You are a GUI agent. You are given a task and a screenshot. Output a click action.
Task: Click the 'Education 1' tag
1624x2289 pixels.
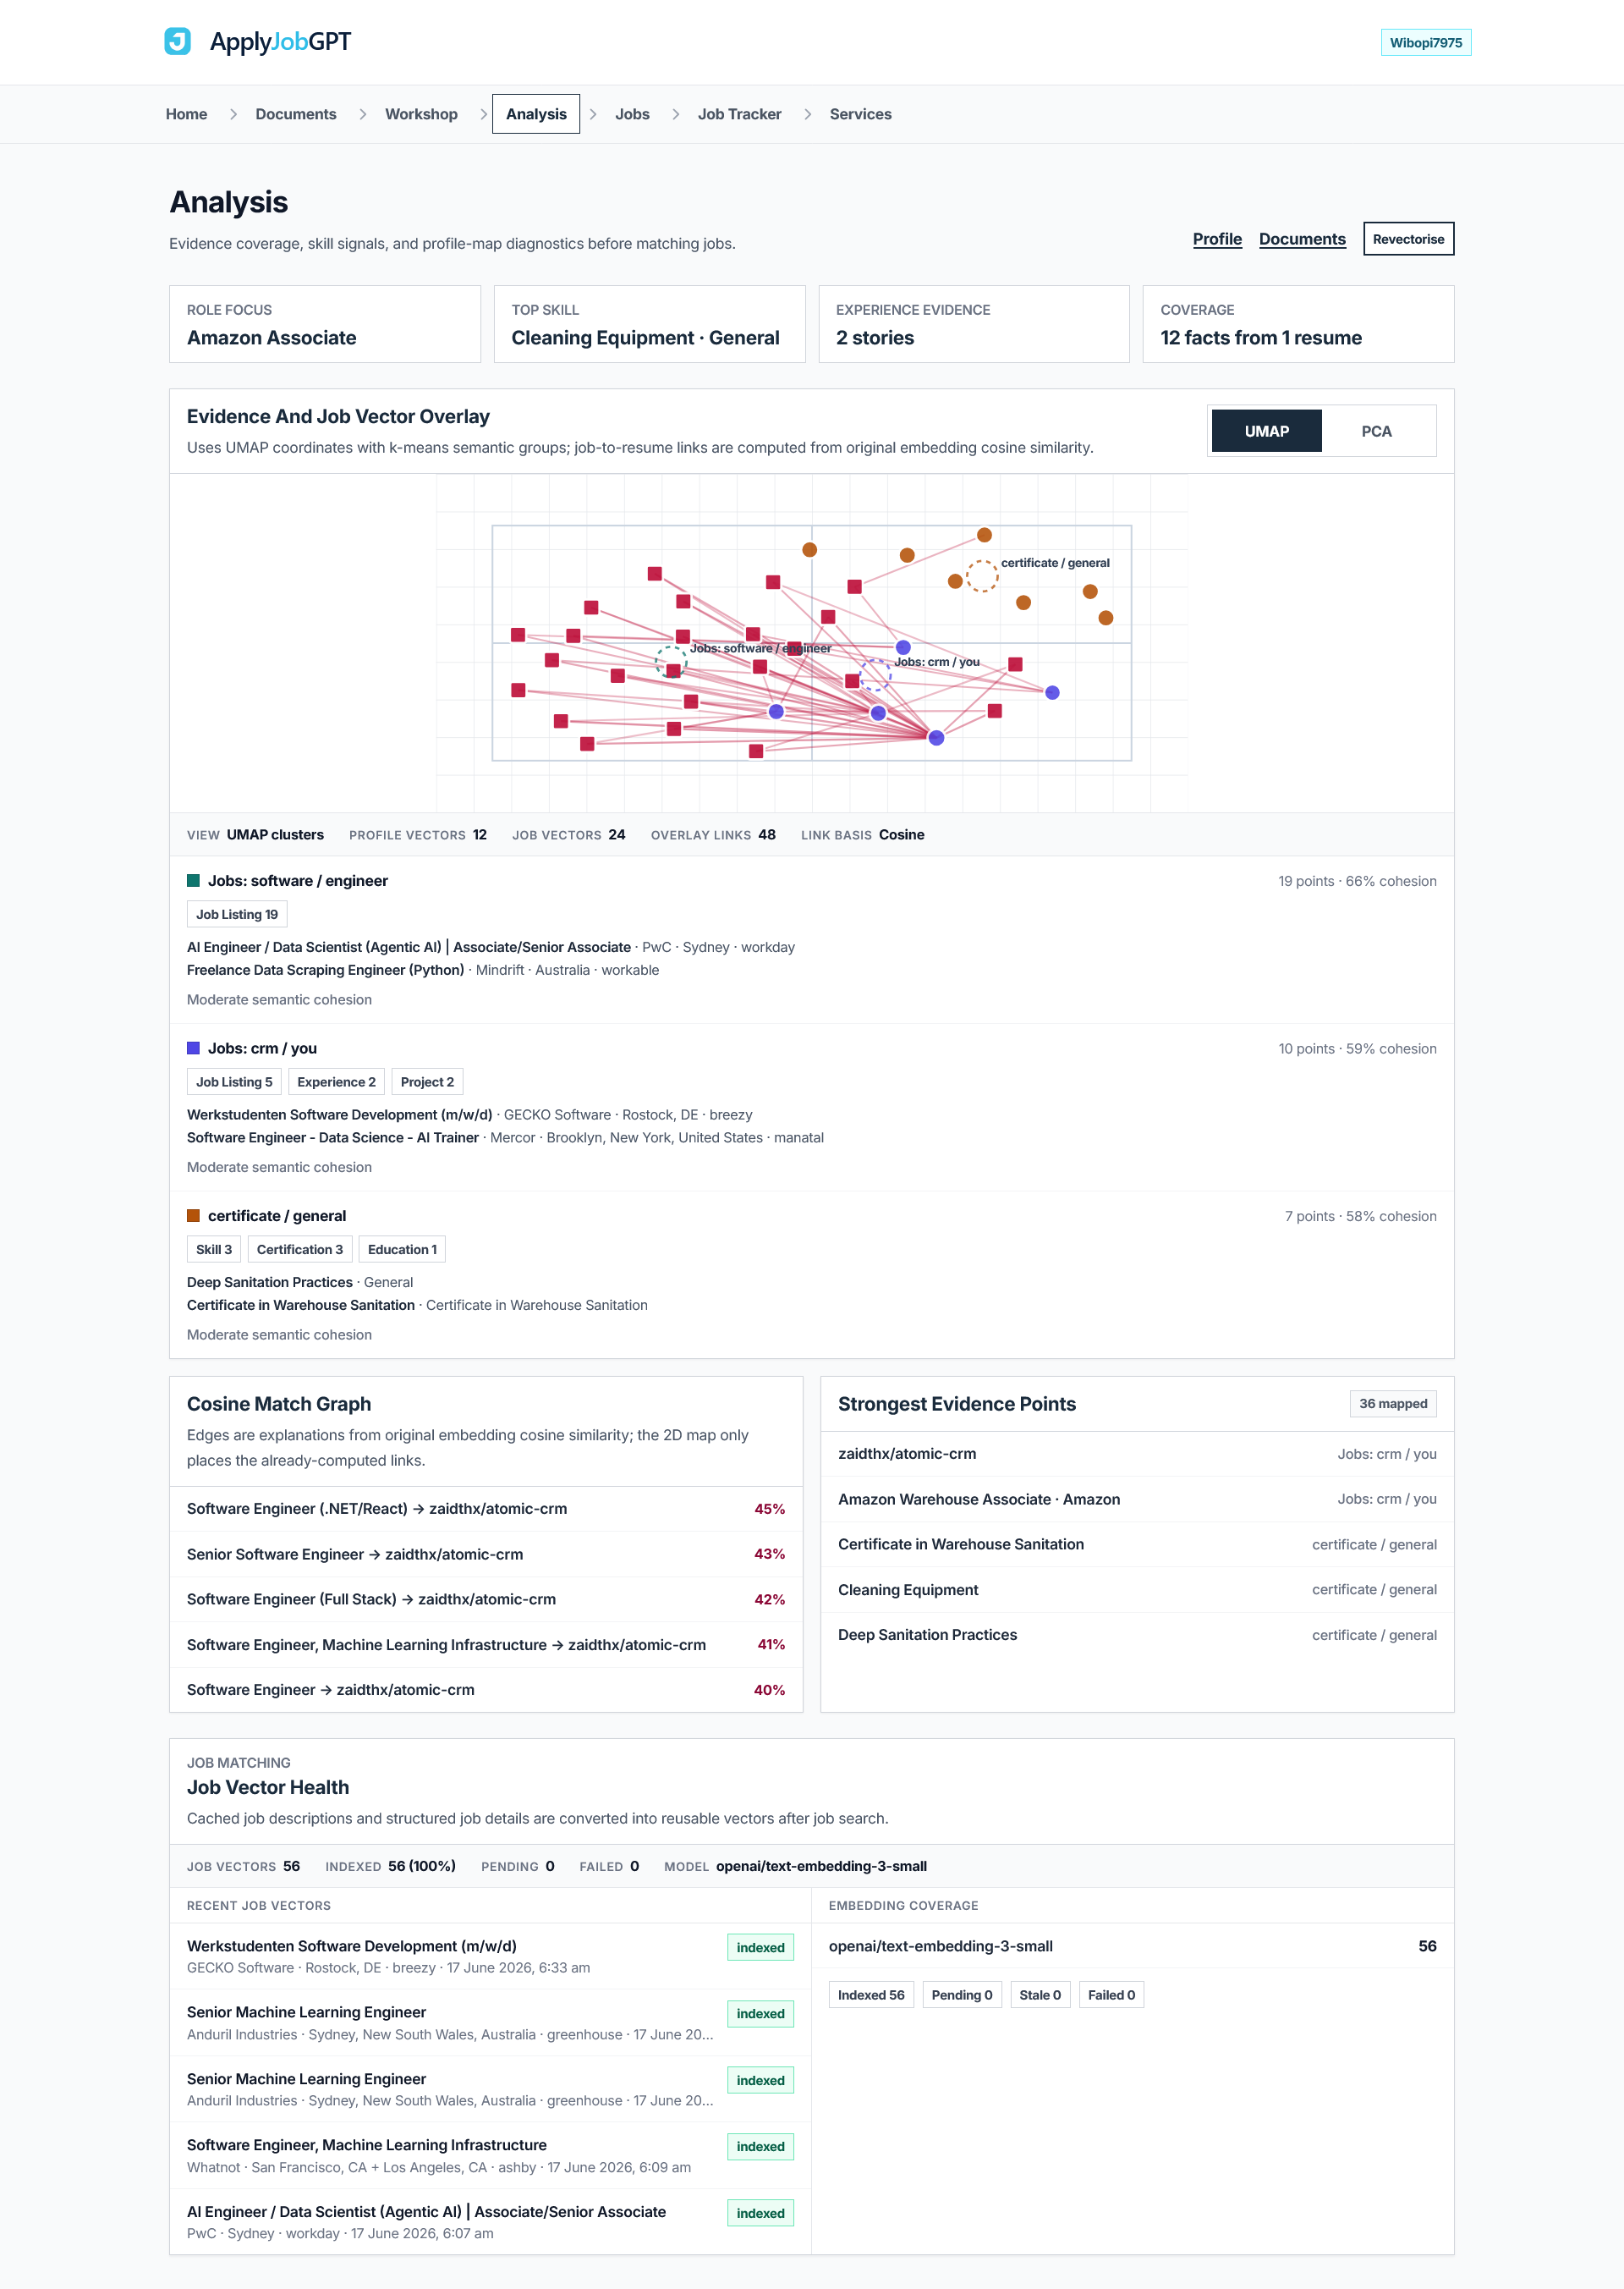(402, 1250)
